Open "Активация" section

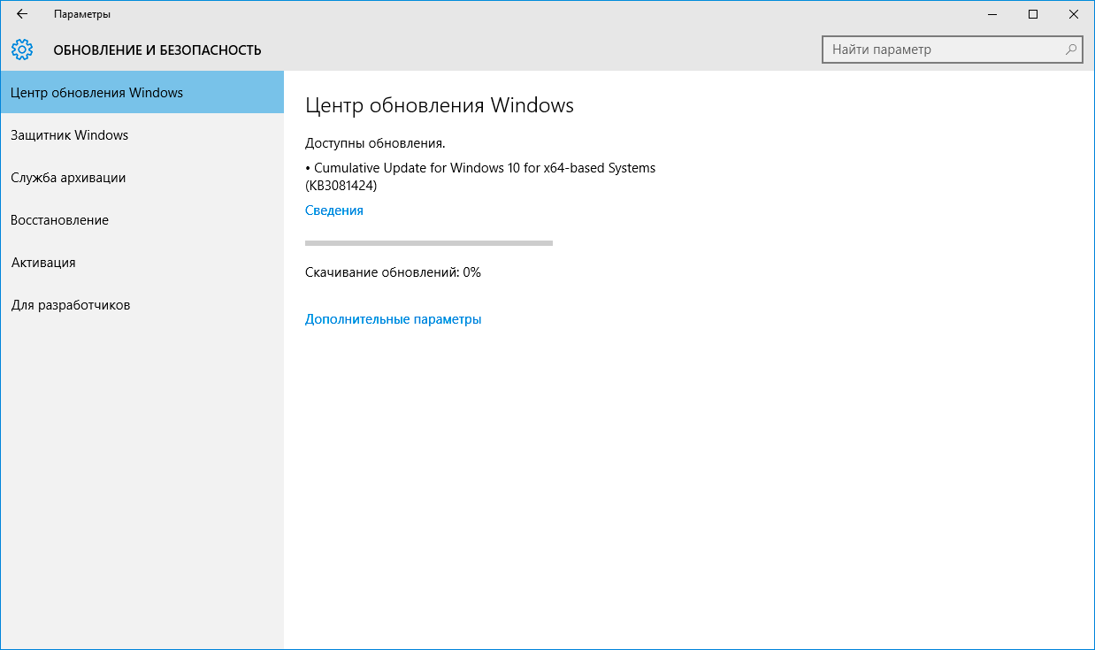pos(142,263)
